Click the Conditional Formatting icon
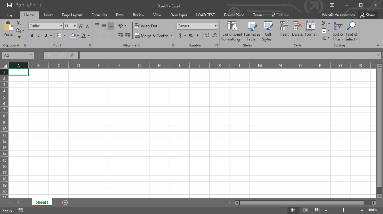 232,26
